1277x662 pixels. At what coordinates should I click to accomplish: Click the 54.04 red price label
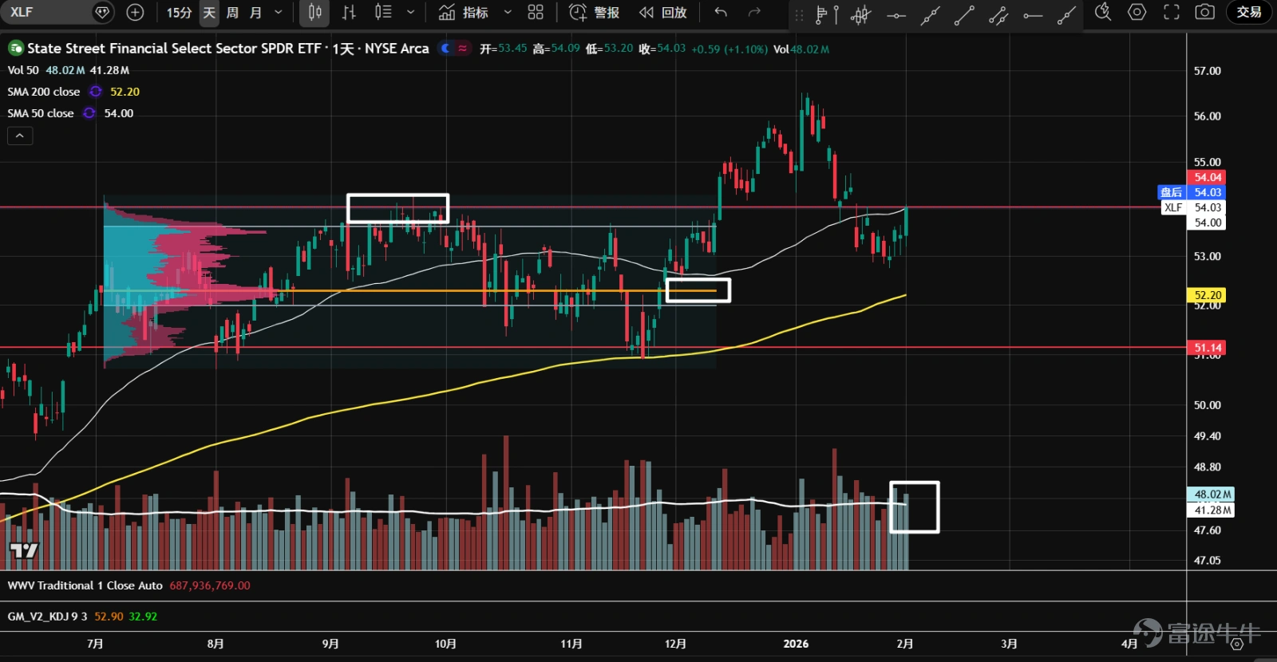click(1207, 177)
